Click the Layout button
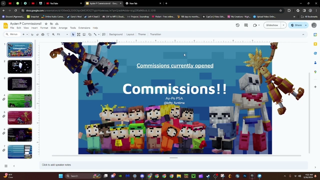 [130, 34]
